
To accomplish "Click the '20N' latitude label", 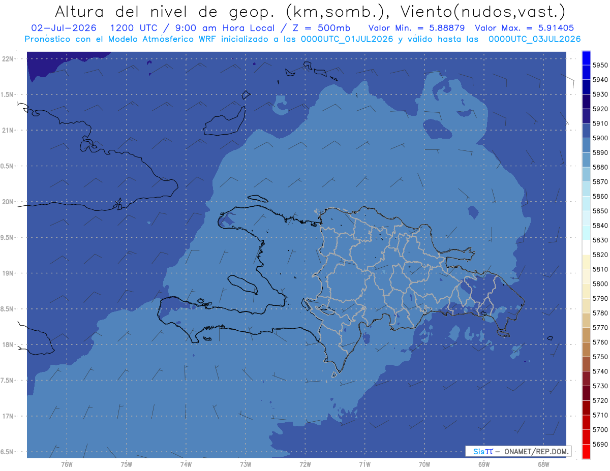I will click(x=8, y=202).
